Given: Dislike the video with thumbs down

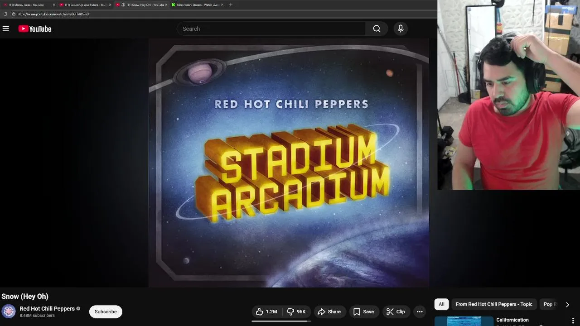Looking at the screenshot, I should tap(296, 312).
